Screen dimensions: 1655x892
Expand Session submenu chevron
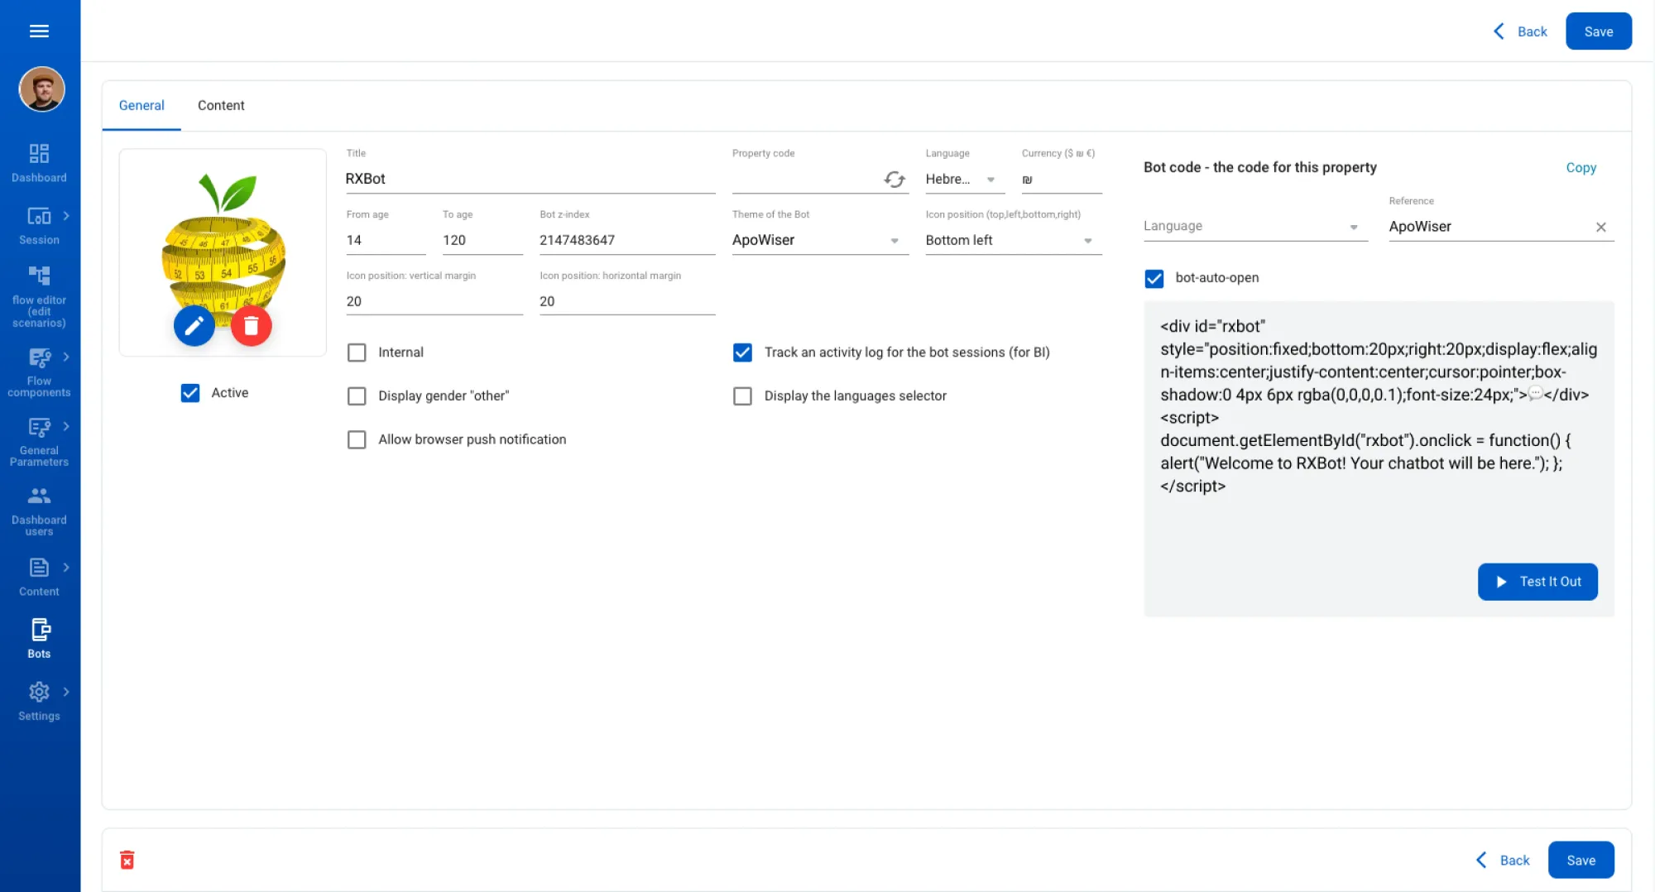tap(66, 216)
